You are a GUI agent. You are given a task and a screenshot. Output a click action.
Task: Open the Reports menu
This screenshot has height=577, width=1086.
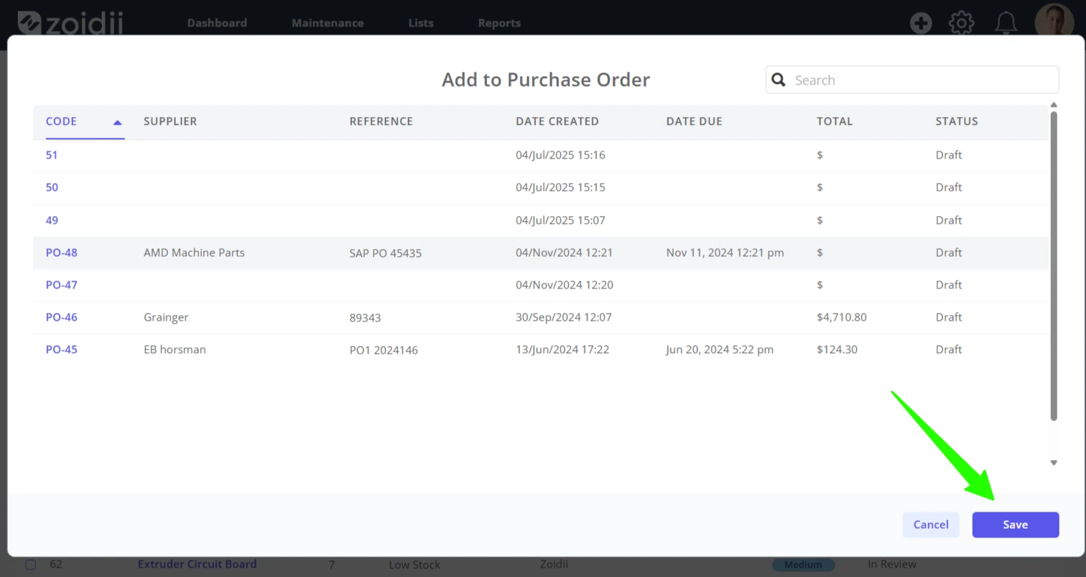coord(499,23)
